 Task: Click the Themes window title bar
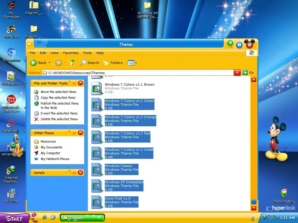pos(126,44)
